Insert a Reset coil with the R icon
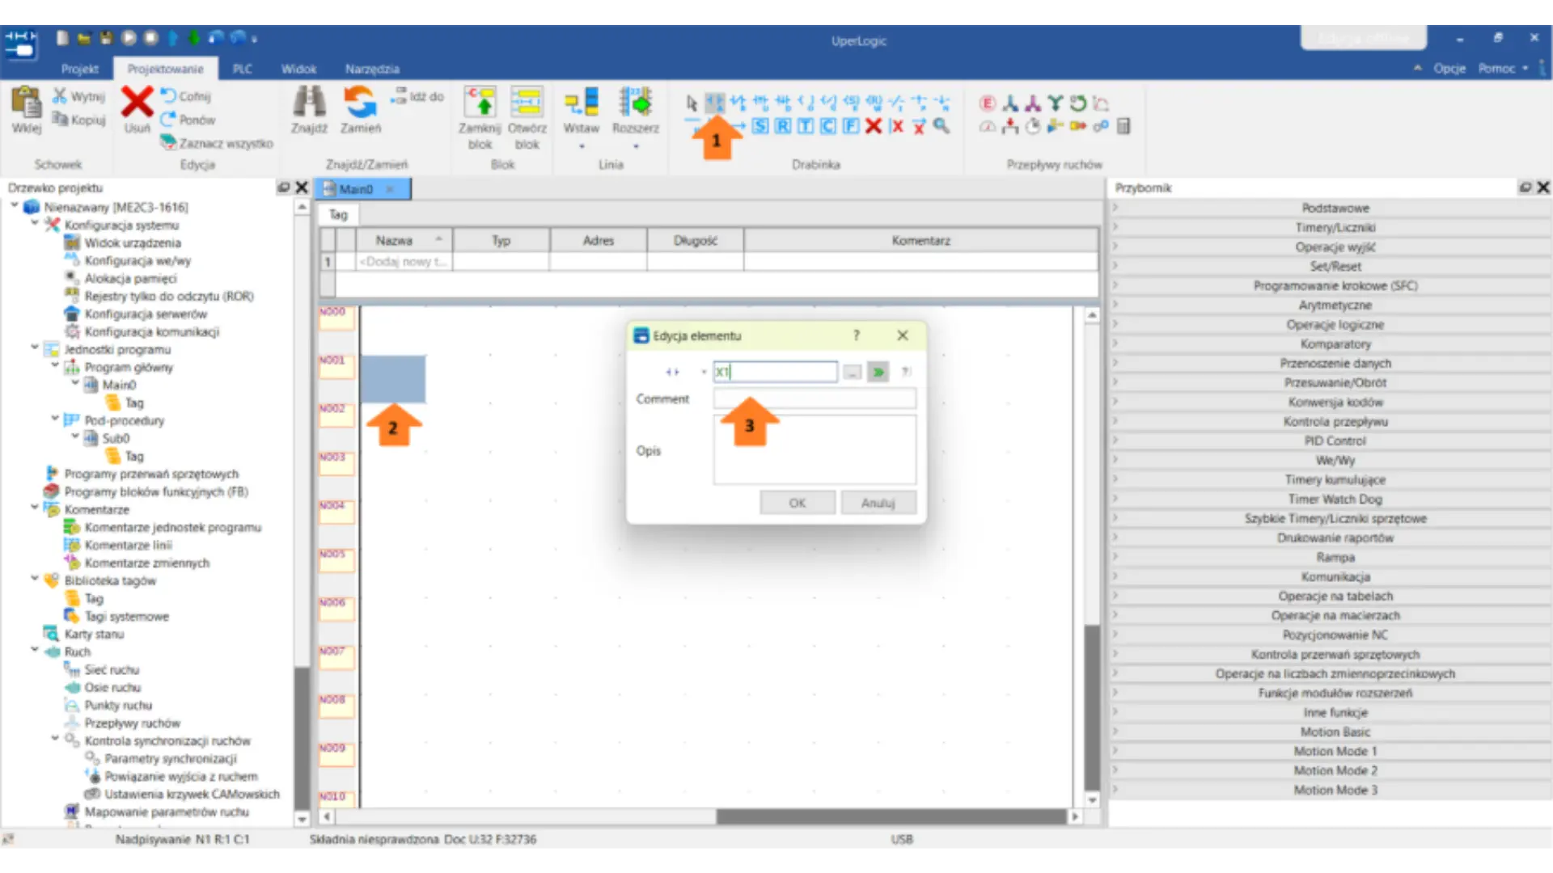The image size is (1553, 873). pos(783,126)
